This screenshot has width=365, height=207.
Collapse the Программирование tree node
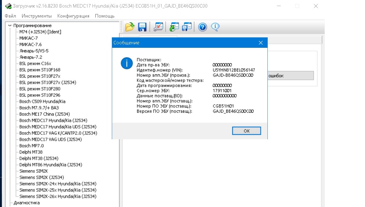10,26
